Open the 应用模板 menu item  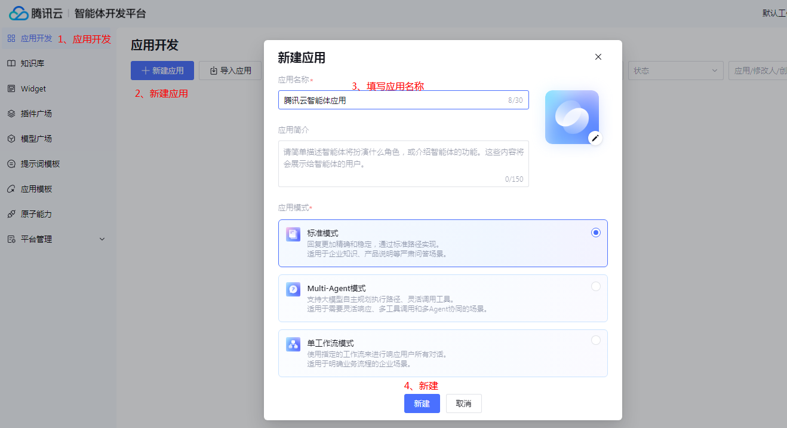point(36,189)
